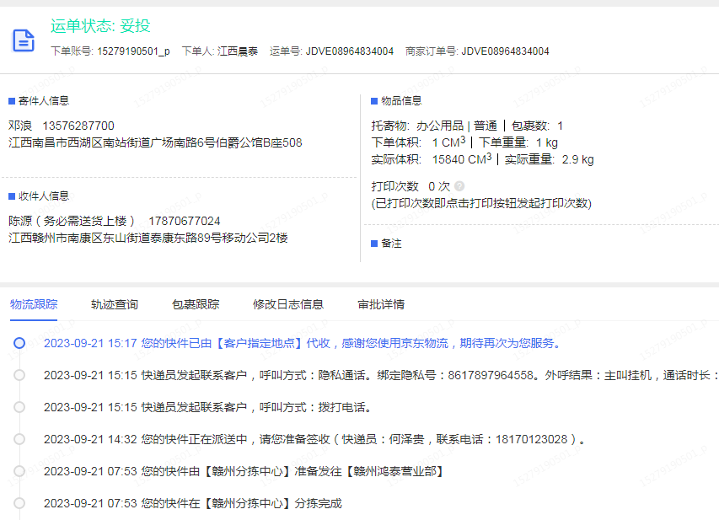The height and width of the screenshot is (520, 719).
Task: Click the blue timeline marker for 15:17 代收
Action: point(19,343)
